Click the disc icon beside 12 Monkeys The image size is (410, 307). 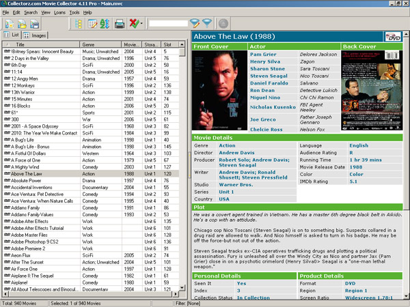click(7, 85)
